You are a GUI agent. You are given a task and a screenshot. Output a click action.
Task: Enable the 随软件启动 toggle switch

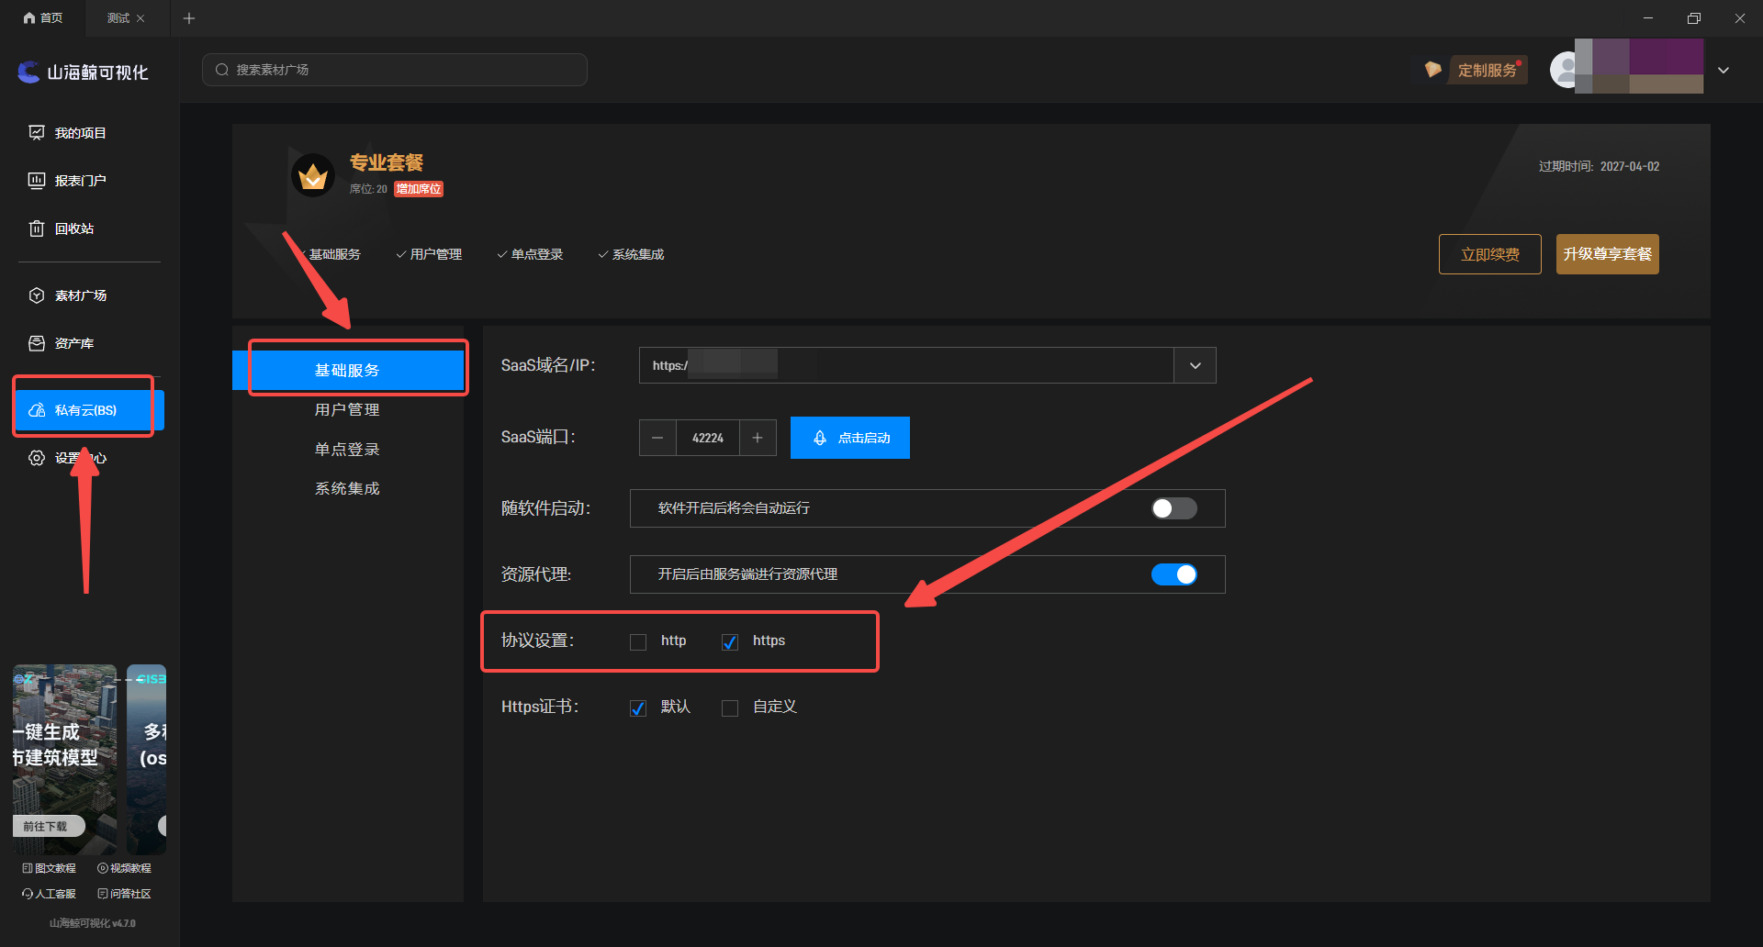tap(1173, 508)
